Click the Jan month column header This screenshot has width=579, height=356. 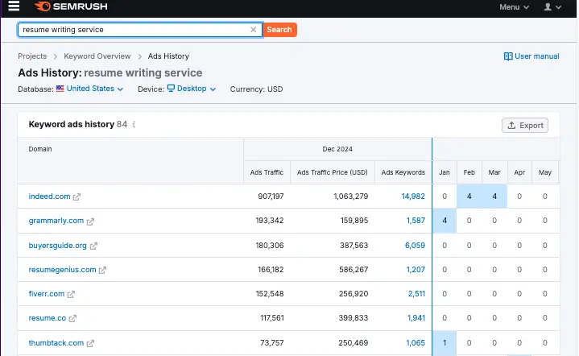[x=445, y=172]
